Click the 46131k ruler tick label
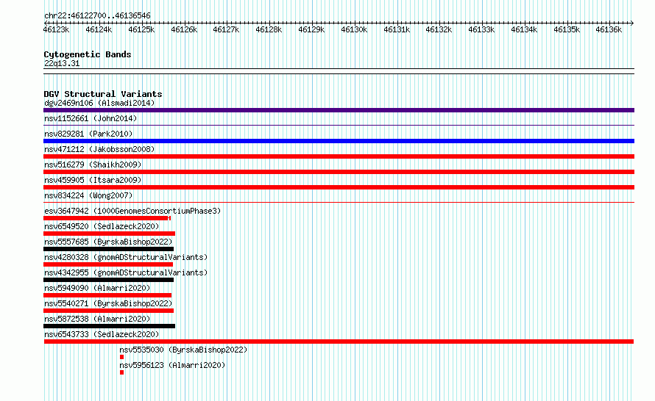The height and width of the screenshot is (401, 655). pos(397,29)
